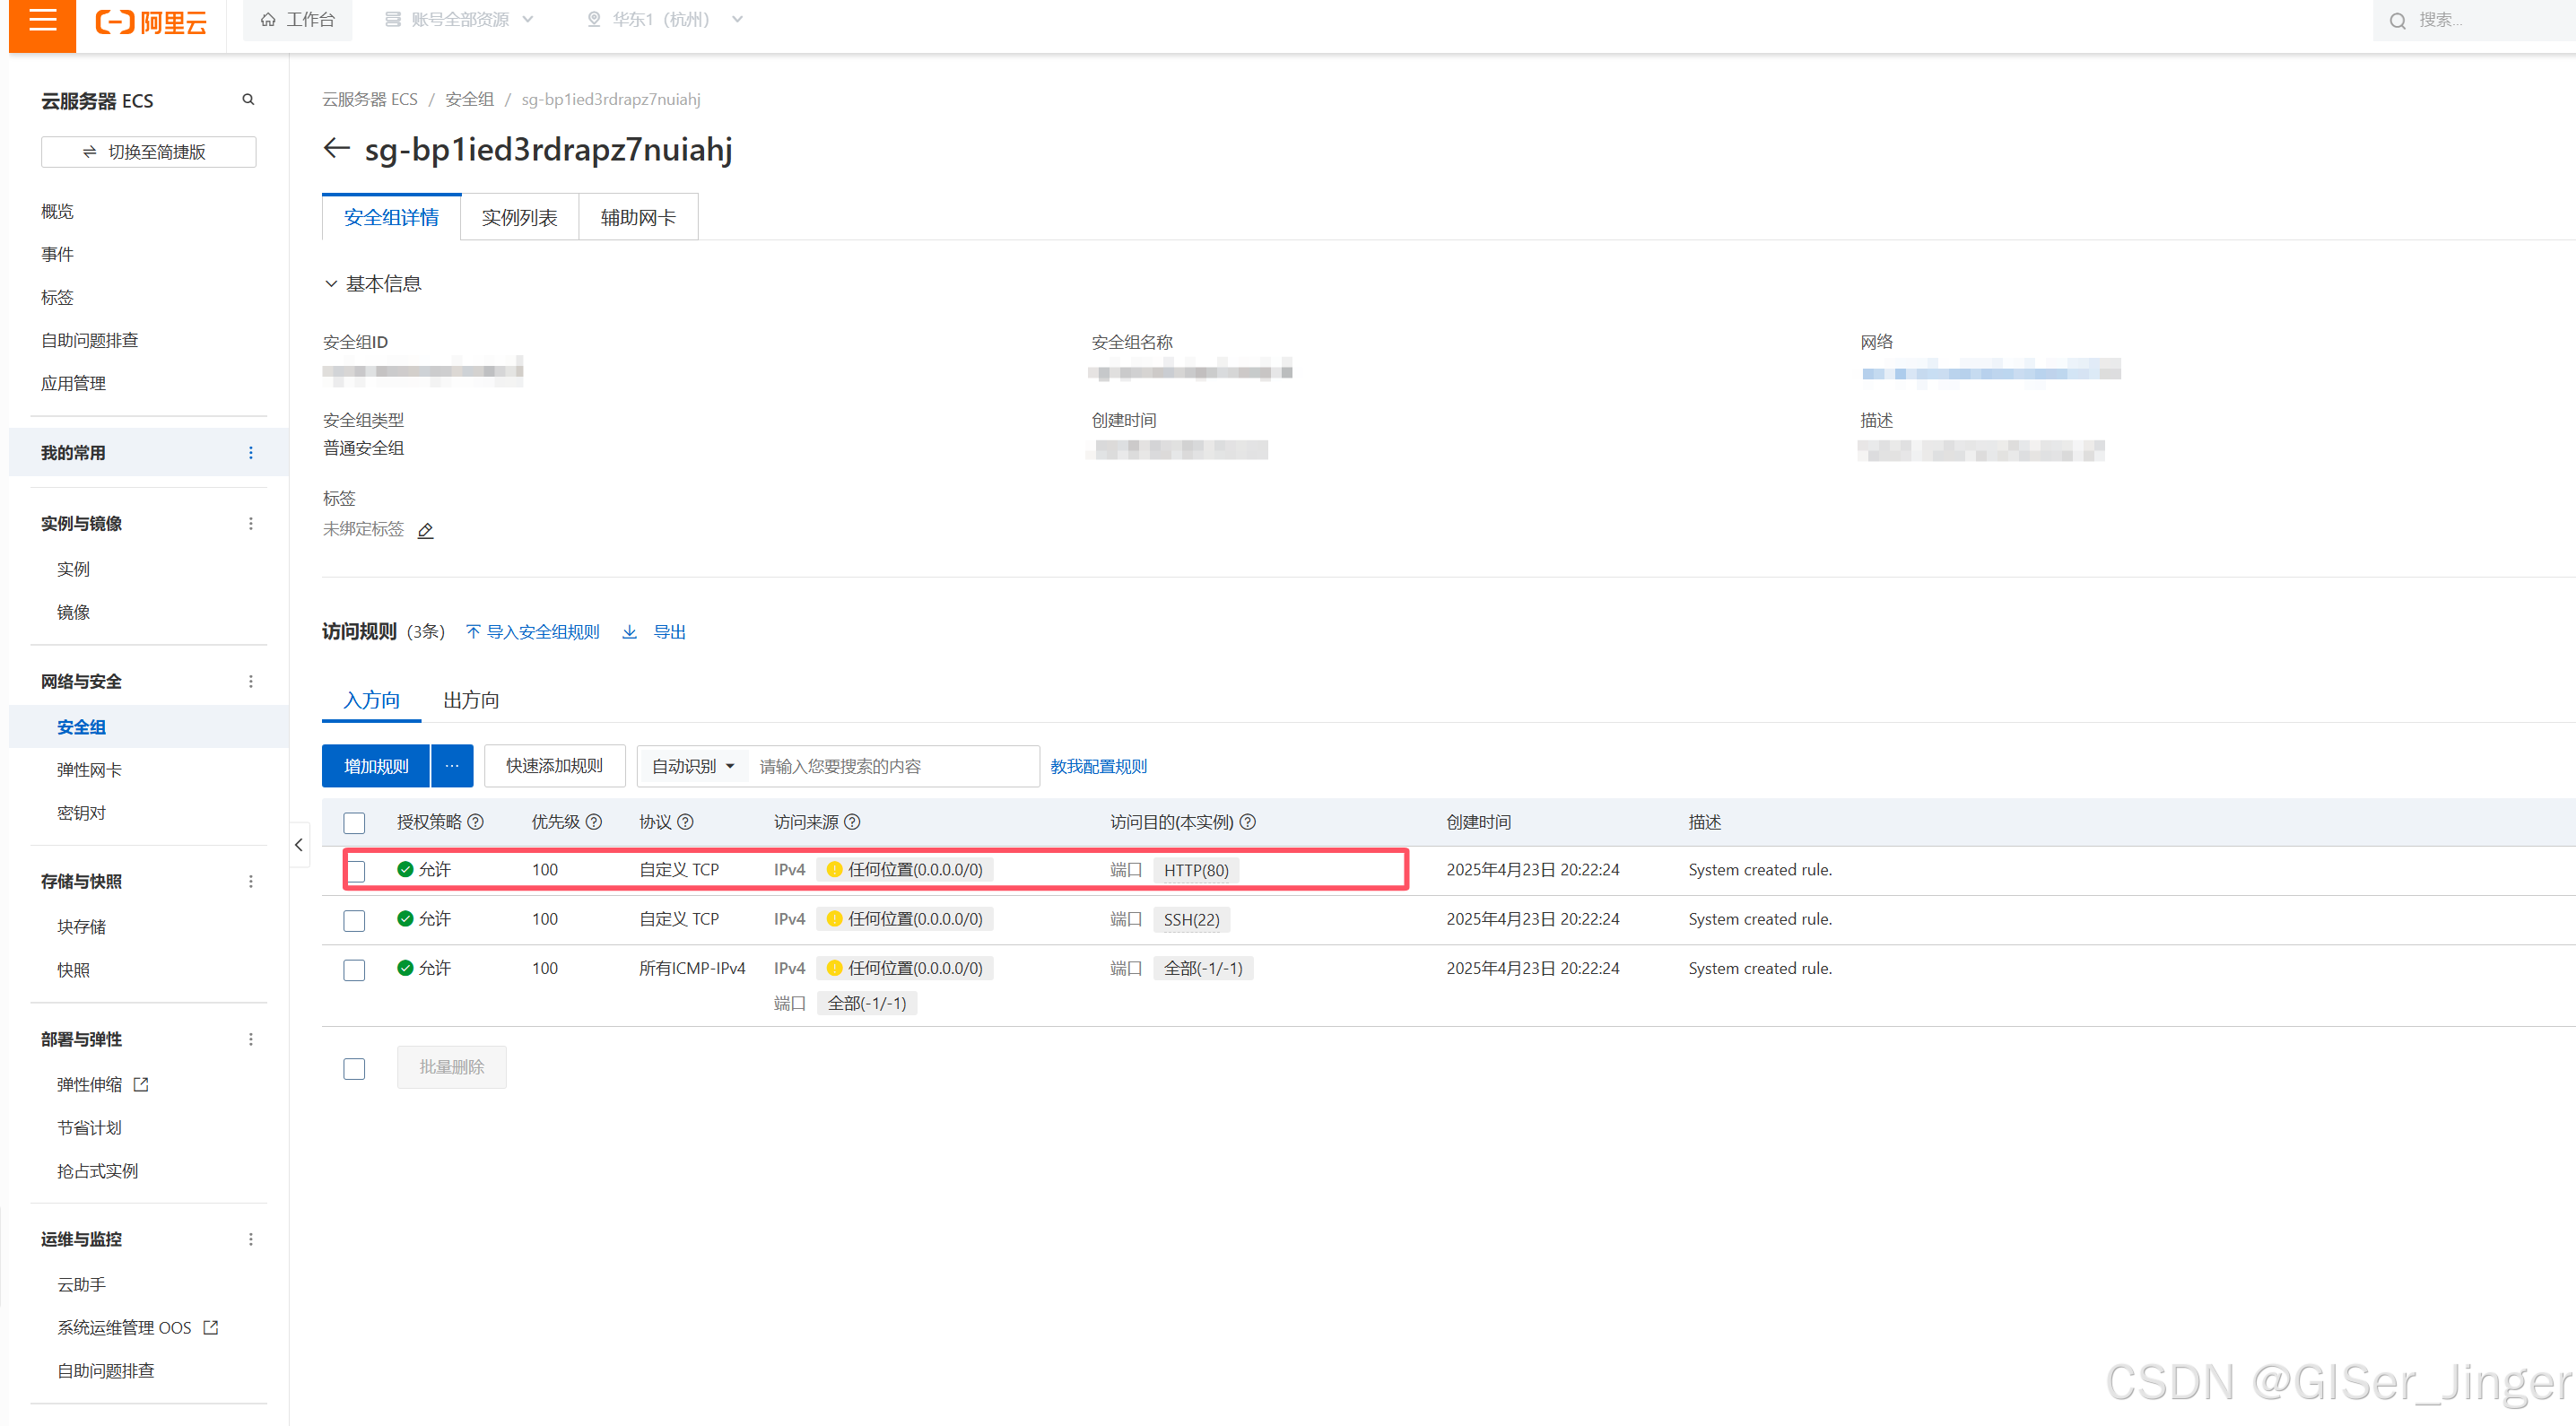Check the SSH(22) rule checkbox
This screenshot has height=1426, width=2576.
[355, 920]
